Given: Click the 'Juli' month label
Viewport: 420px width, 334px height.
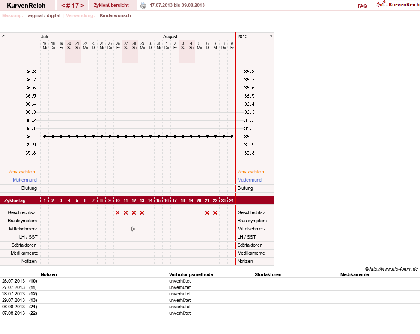Looking at the screenshot, I should pos(44,36).
